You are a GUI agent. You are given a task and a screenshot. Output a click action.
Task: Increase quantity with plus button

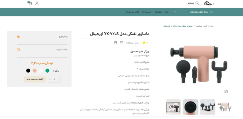[50, 79]
